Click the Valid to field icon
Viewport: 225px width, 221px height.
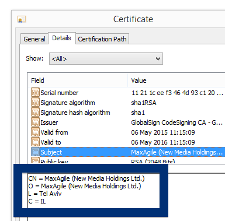click(35, 142)
